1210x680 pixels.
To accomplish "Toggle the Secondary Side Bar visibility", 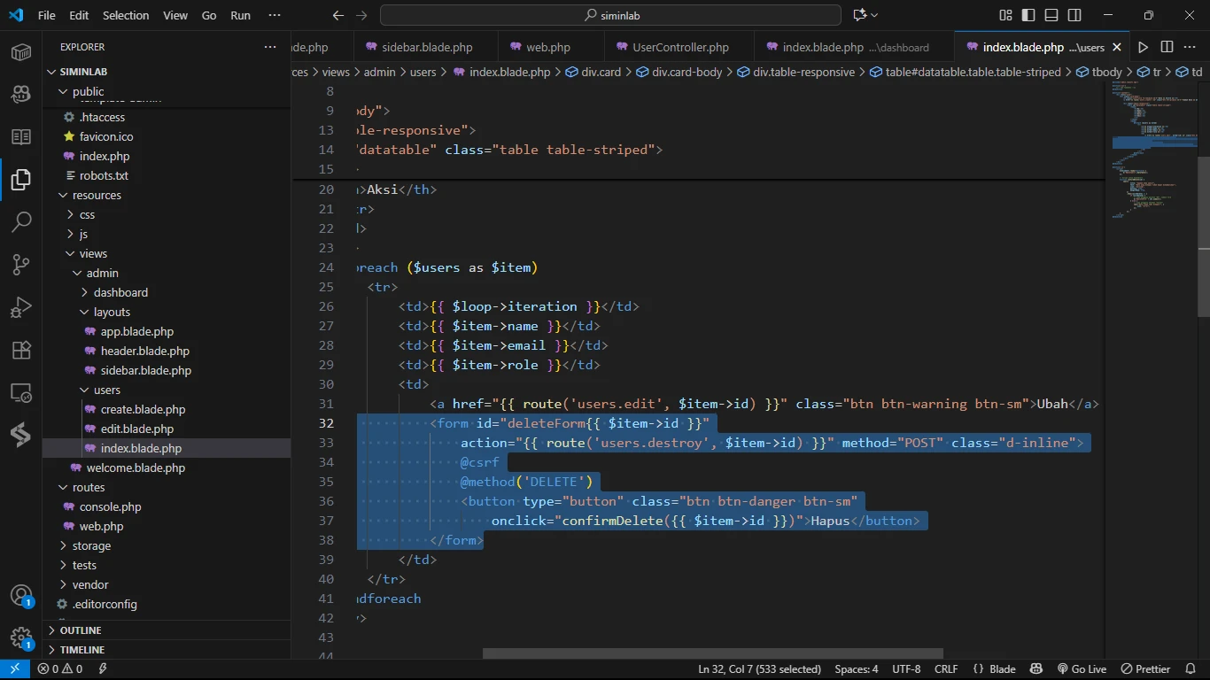I will (1074, 15).
